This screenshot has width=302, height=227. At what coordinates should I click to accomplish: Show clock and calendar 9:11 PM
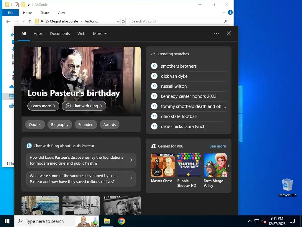[277, 221]
